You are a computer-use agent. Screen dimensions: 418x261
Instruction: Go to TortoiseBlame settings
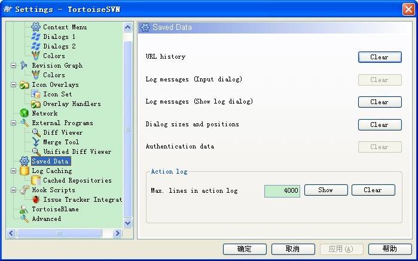(x=55, y=210)
